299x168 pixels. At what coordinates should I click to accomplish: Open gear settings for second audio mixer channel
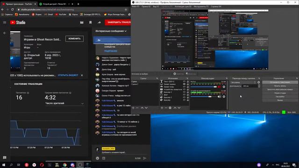pos(224,97)
